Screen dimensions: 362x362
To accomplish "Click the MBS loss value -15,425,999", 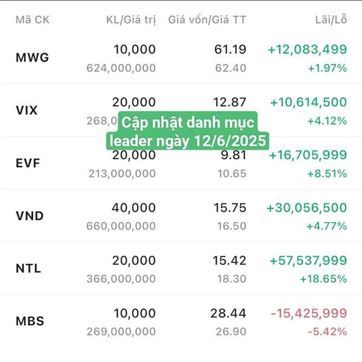I will point(309,313).
